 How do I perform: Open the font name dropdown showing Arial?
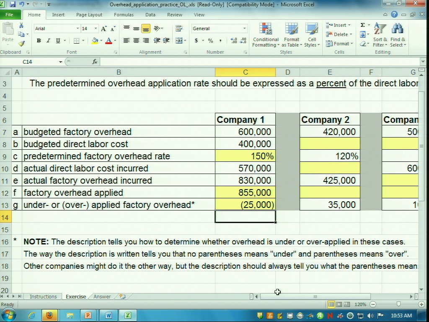click(78, 29)
